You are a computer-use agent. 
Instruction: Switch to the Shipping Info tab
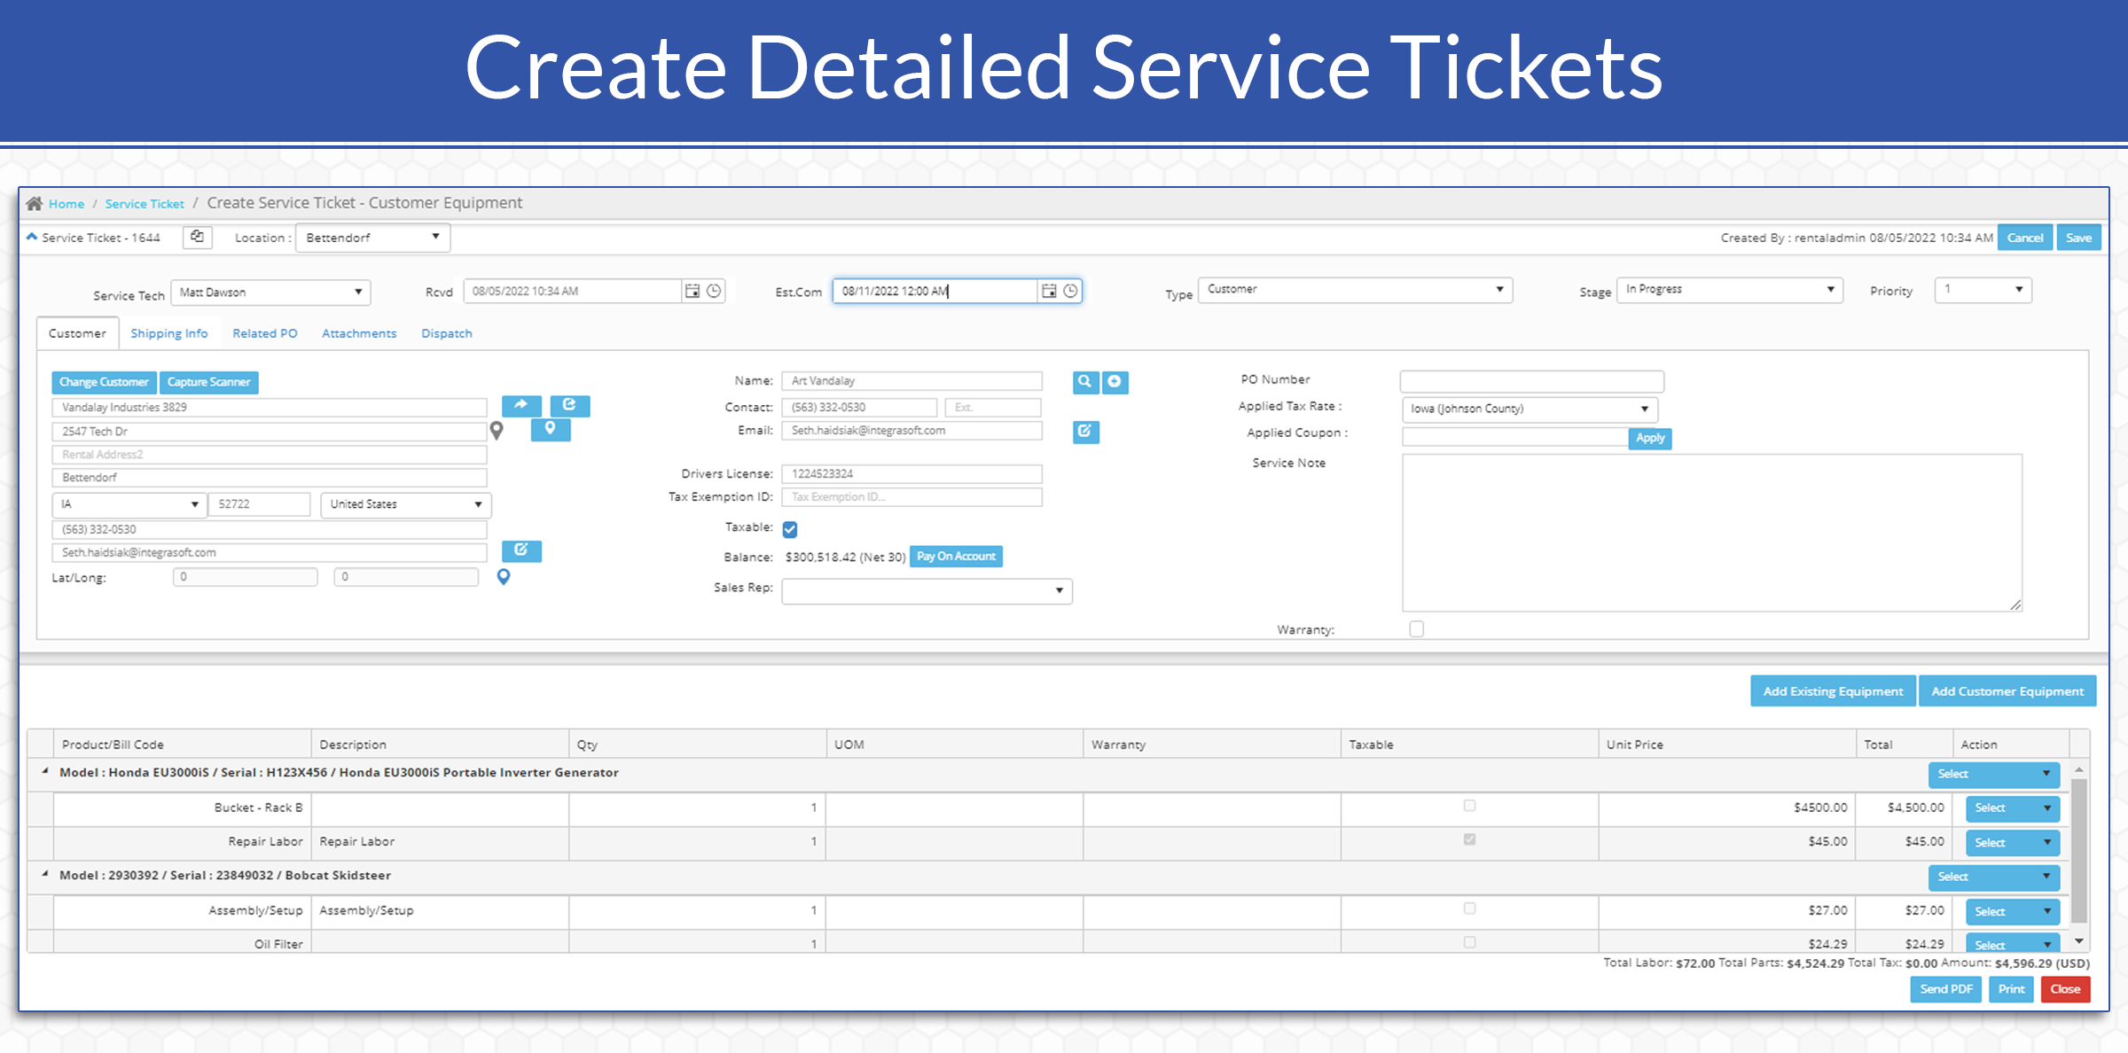(168, 333)
